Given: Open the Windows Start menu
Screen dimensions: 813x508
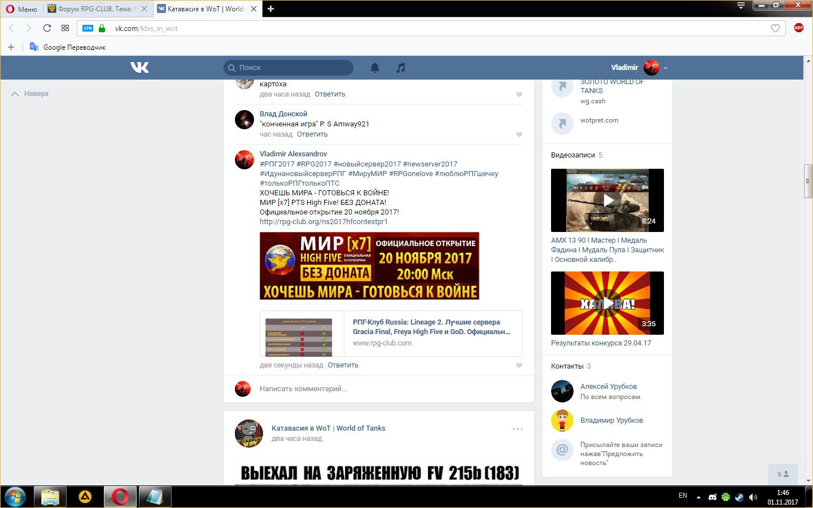Looking at the screenshot, I should [x=15, y=497].
